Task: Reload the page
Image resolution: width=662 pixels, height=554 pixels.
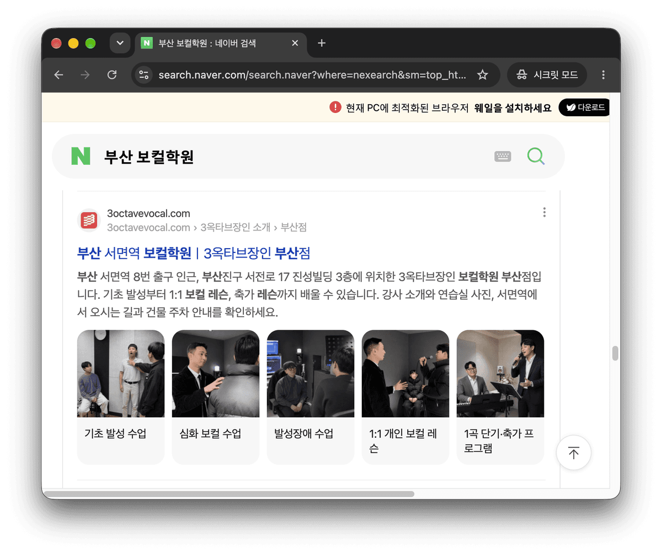Action: pyautogui.click(x=112, y=74)
